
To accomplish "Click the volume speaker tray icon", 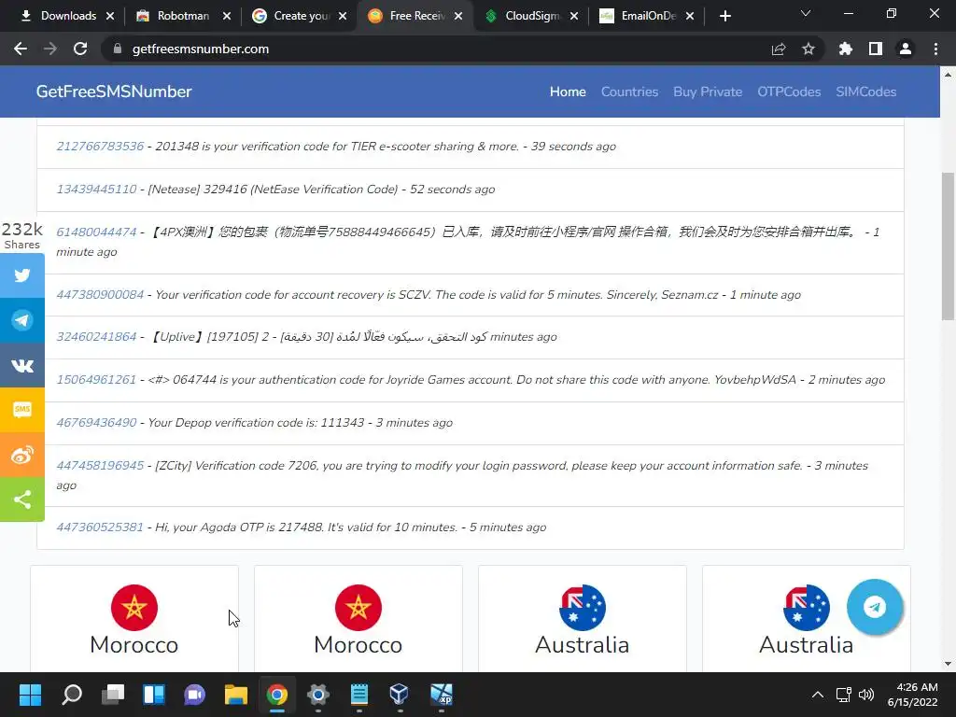I will (865, 695).
